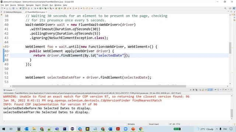The width and height of the screenshot is (236, 132).
Task: Click the Search magnifier icon at top right
Action: (x=225, y=8)
